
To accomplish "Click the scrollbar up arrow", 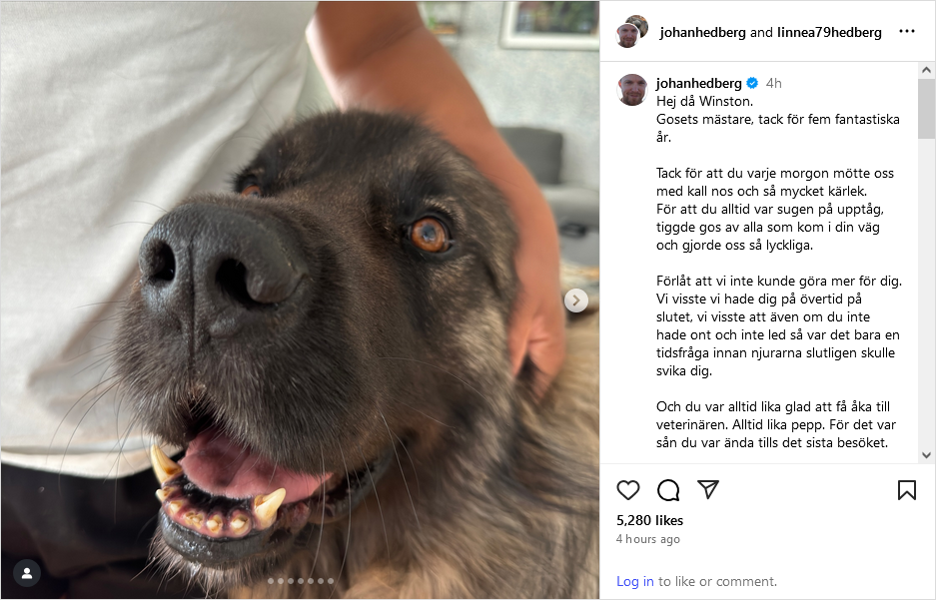I will pos(926,70).
